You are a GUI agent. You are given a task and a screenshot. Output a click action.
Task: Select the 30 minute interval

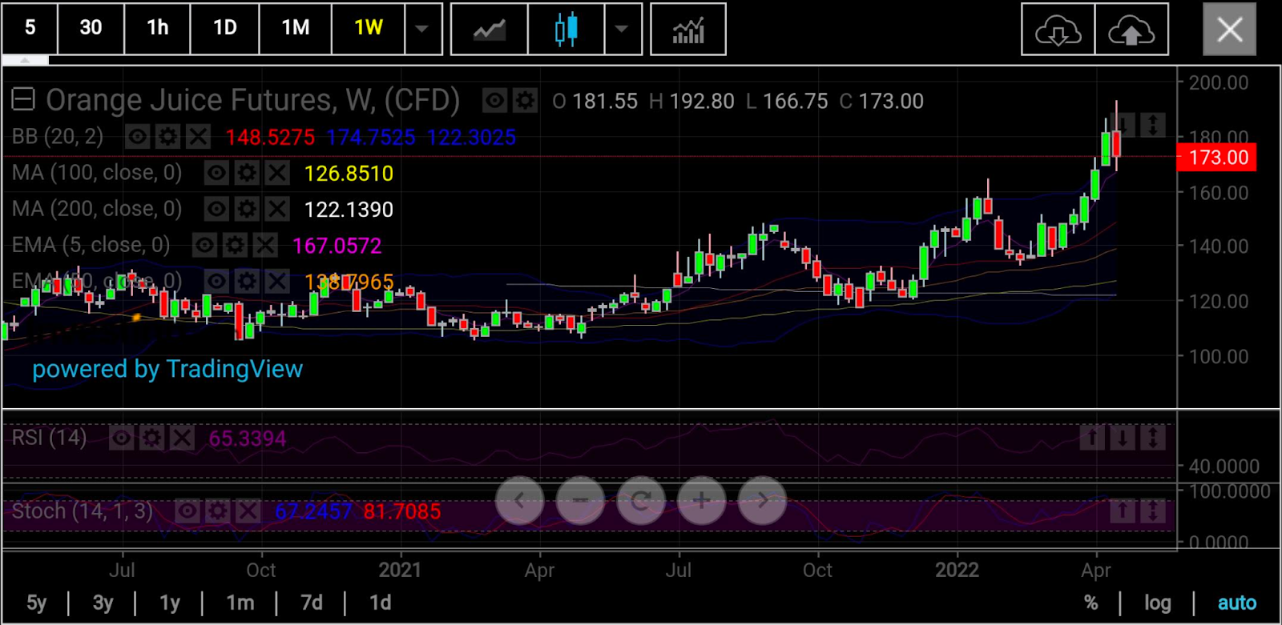[91, 28]
